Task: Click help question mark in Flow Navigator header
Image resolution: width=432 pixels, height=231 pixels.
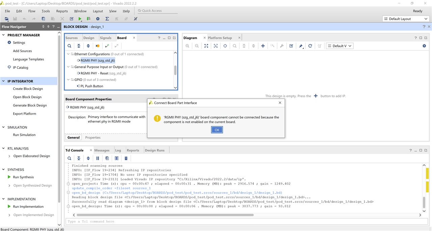Action: [53, 27]
